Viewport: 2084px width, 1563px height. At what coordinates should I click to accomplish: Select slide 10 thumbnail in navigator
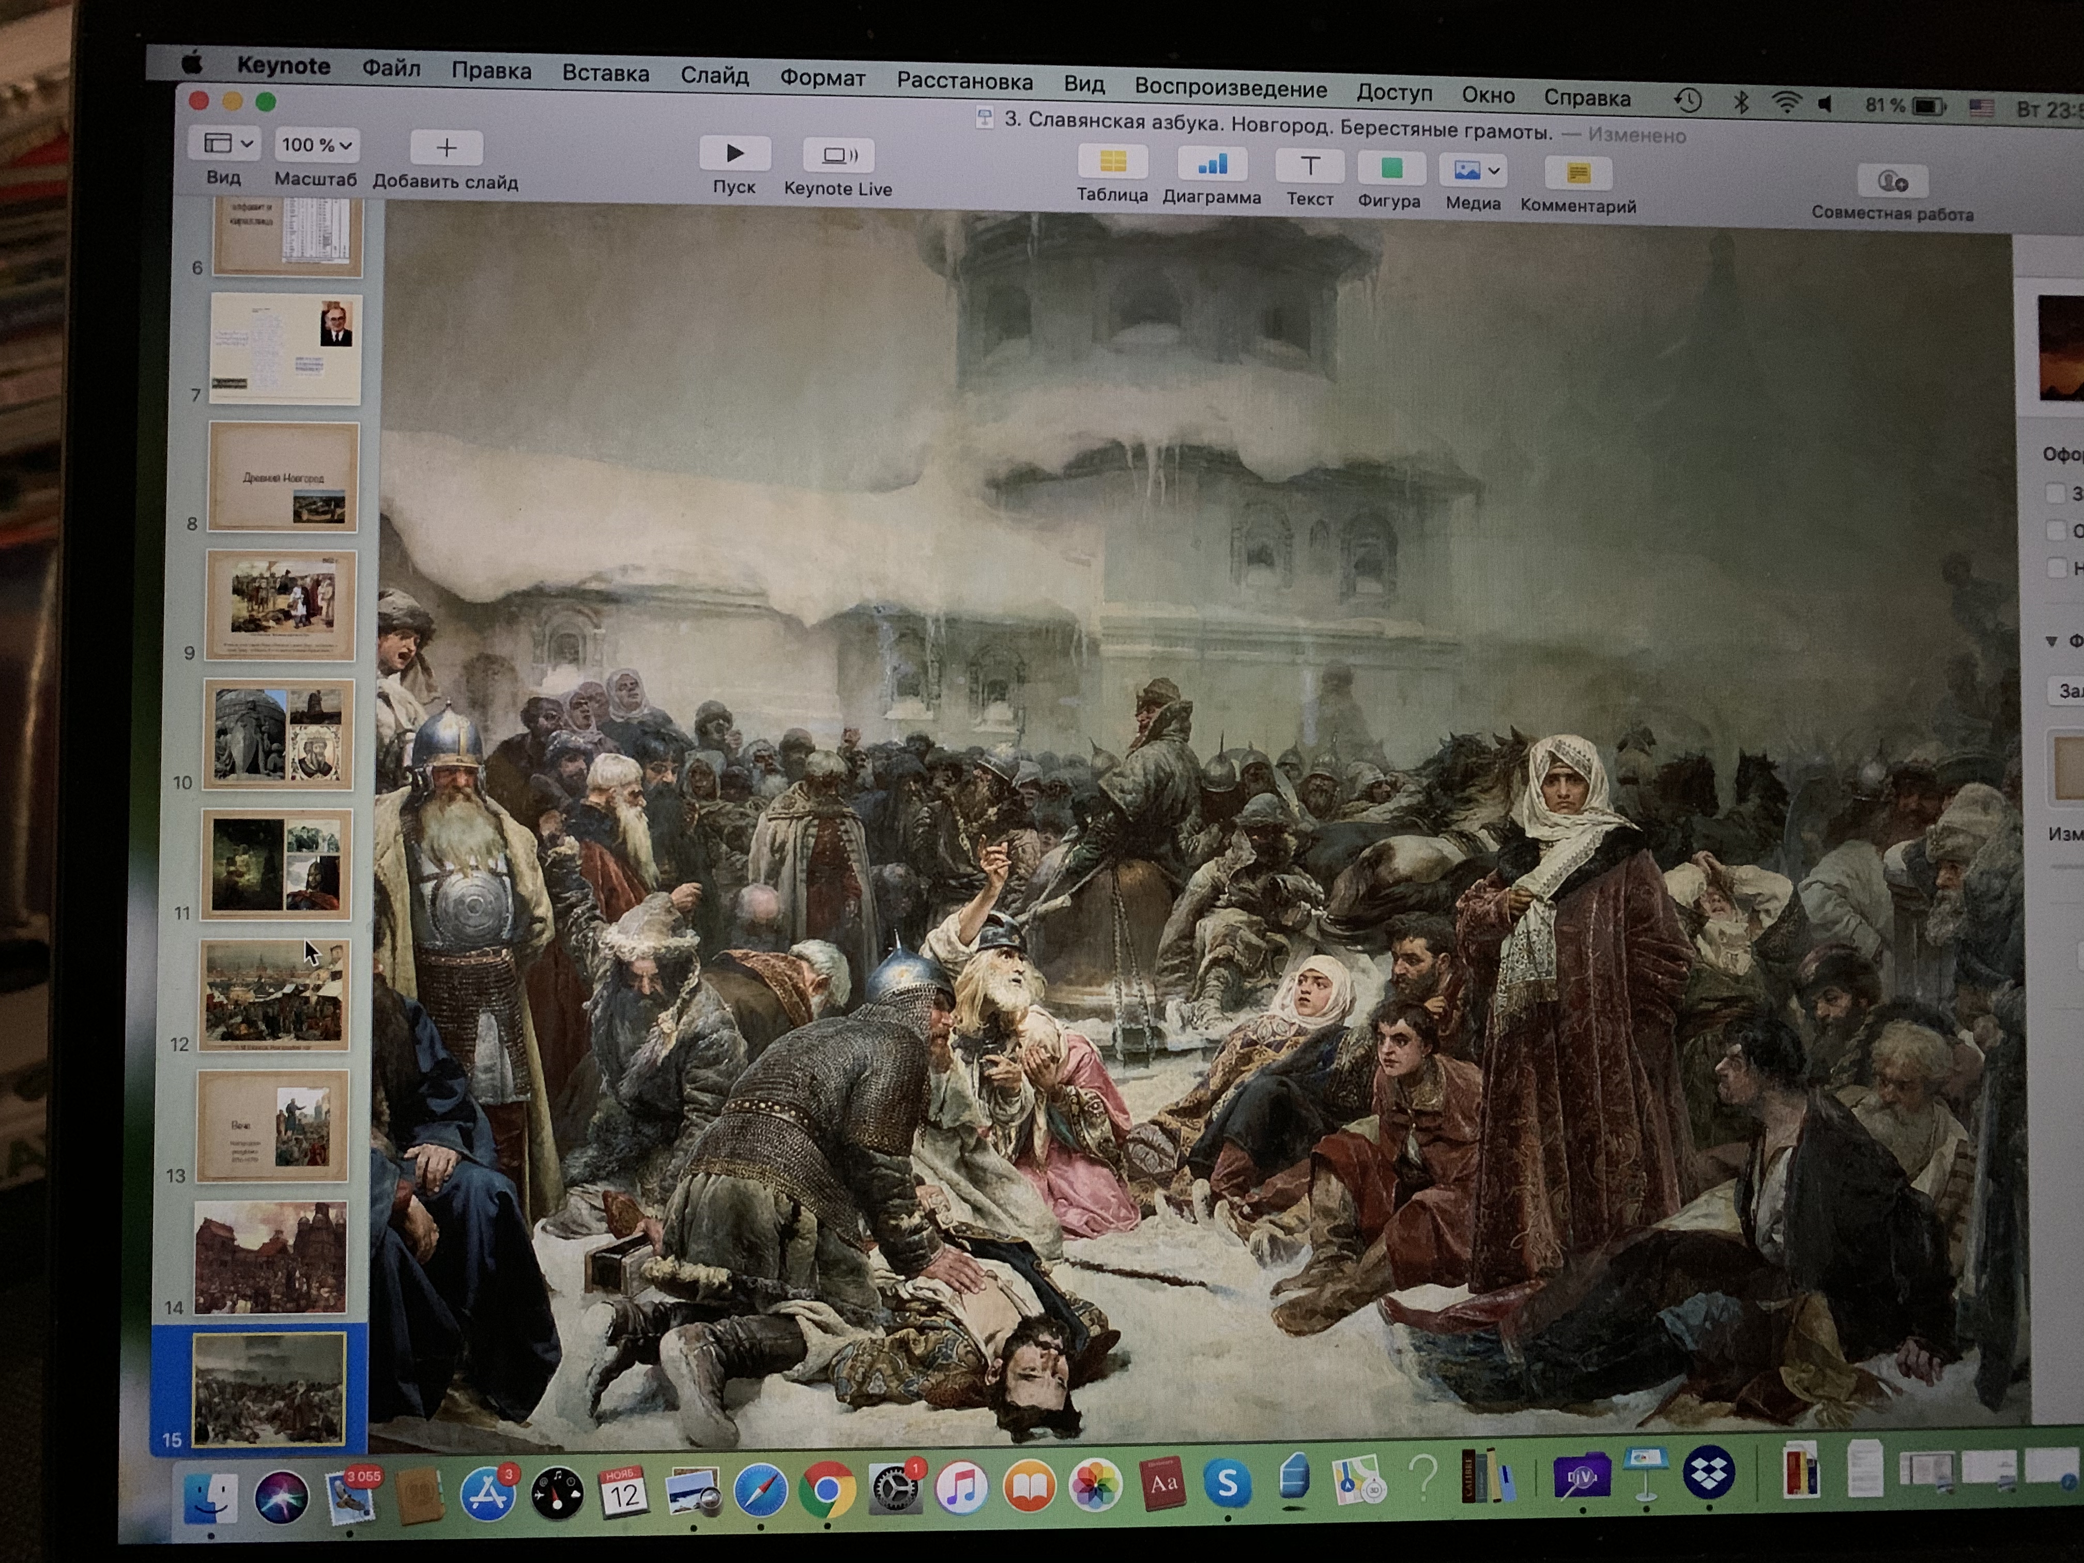coord(279,734)
